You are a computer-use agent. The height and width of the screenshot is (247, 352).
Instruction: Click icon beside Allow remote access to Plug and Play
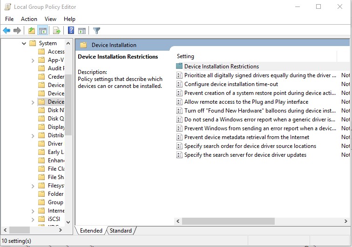click(179, 102)
